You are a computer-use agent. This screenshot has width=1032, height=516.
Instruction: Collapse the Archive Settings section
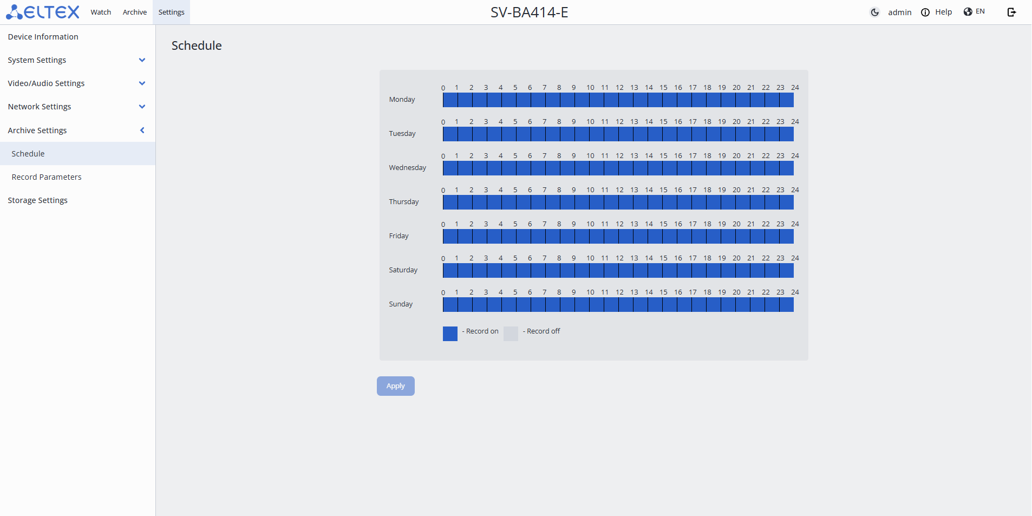click(x=142, y=130)
